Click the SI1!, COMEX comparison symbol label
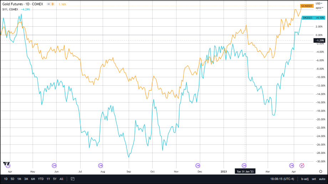The height and width of the screenshot is (184, 328). [x=10, y=9]
